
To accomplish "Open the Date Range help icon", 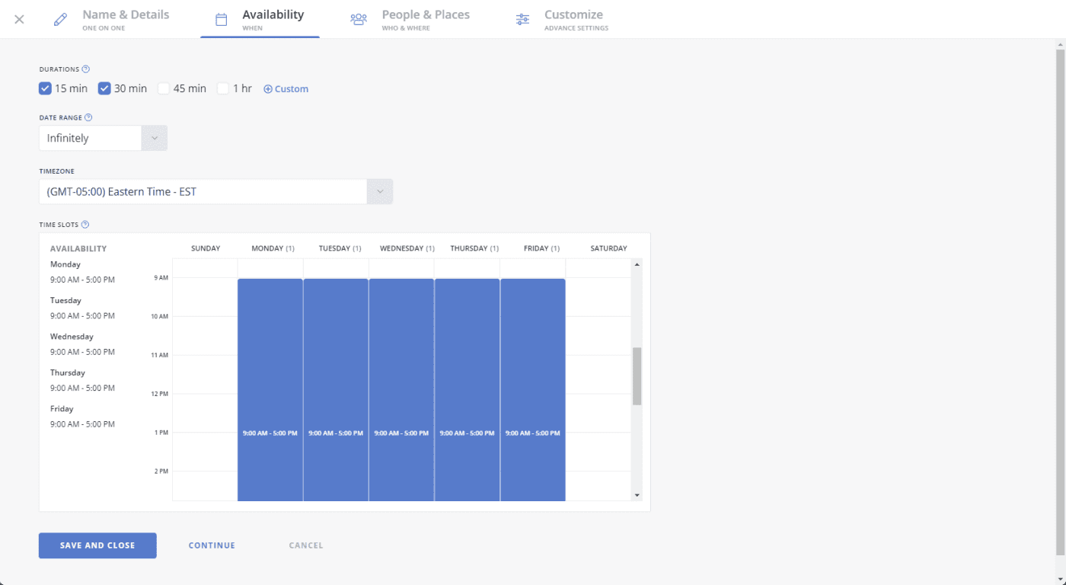I will [88, 117].
